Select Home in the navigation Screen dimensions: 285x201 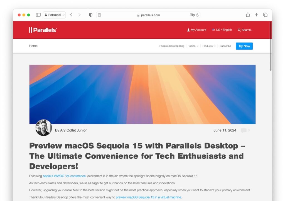33,46
